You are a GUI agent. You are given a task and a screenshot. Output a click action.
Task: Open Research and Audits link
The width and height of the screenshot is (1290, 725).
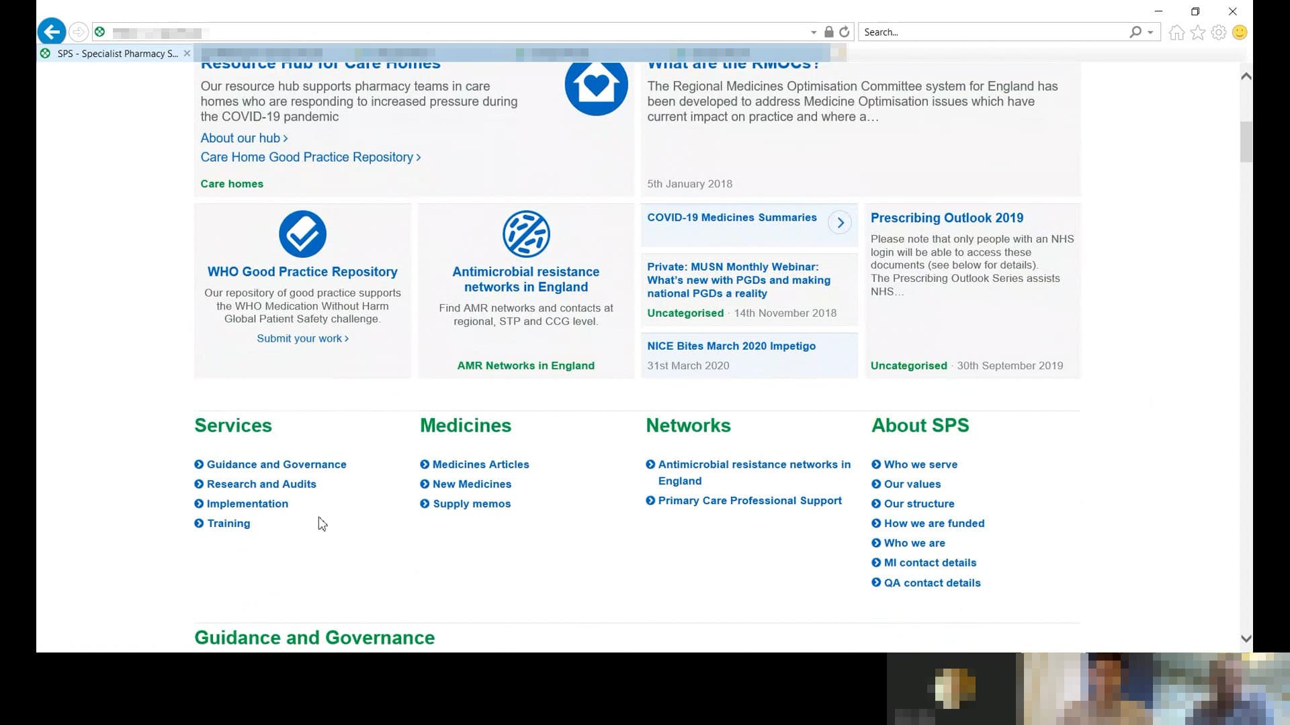tap(261, 483)
